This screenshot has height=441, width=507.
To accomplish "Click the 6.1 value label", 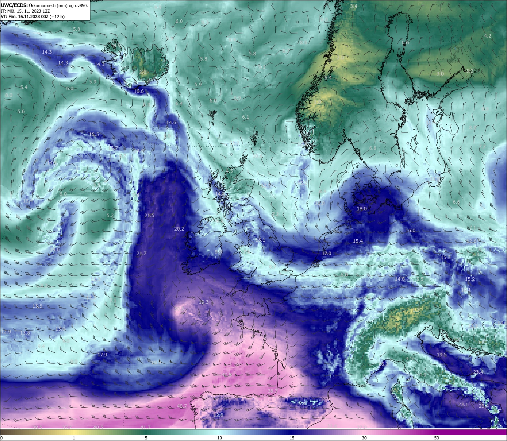I will coord(246,117).
